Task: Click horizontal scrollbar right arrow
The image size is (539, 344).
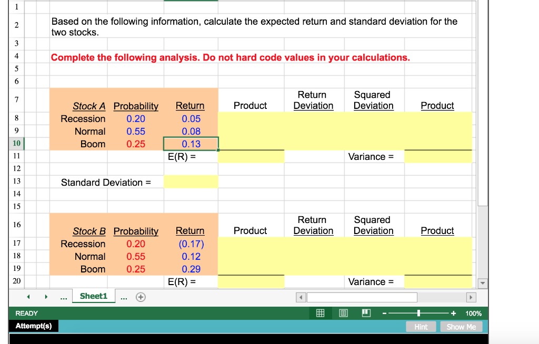Action: pos(471,297)
